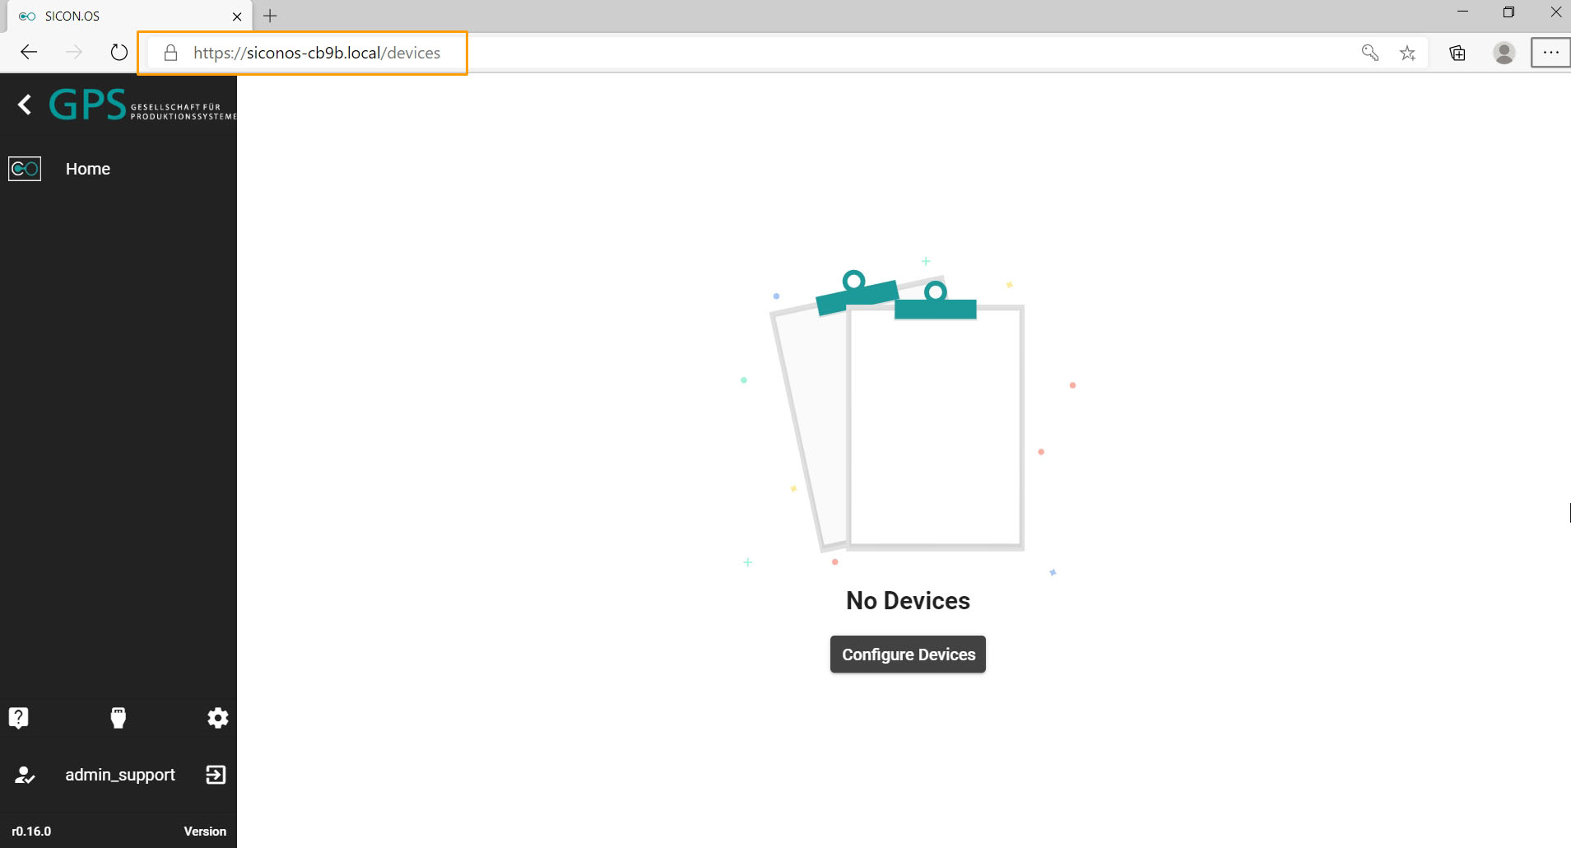
Task: Open the network port icon
Action: point(119,718)
